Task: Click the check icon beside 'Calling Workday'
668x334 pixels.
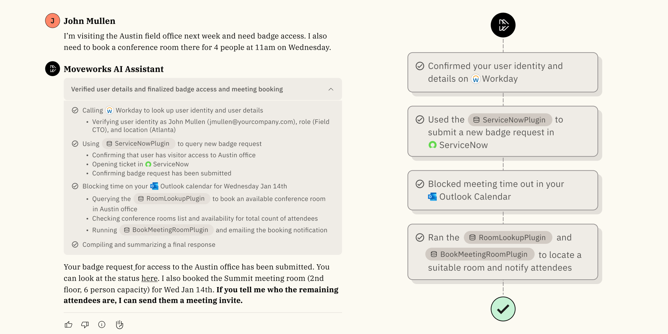Action: (75, 110)
